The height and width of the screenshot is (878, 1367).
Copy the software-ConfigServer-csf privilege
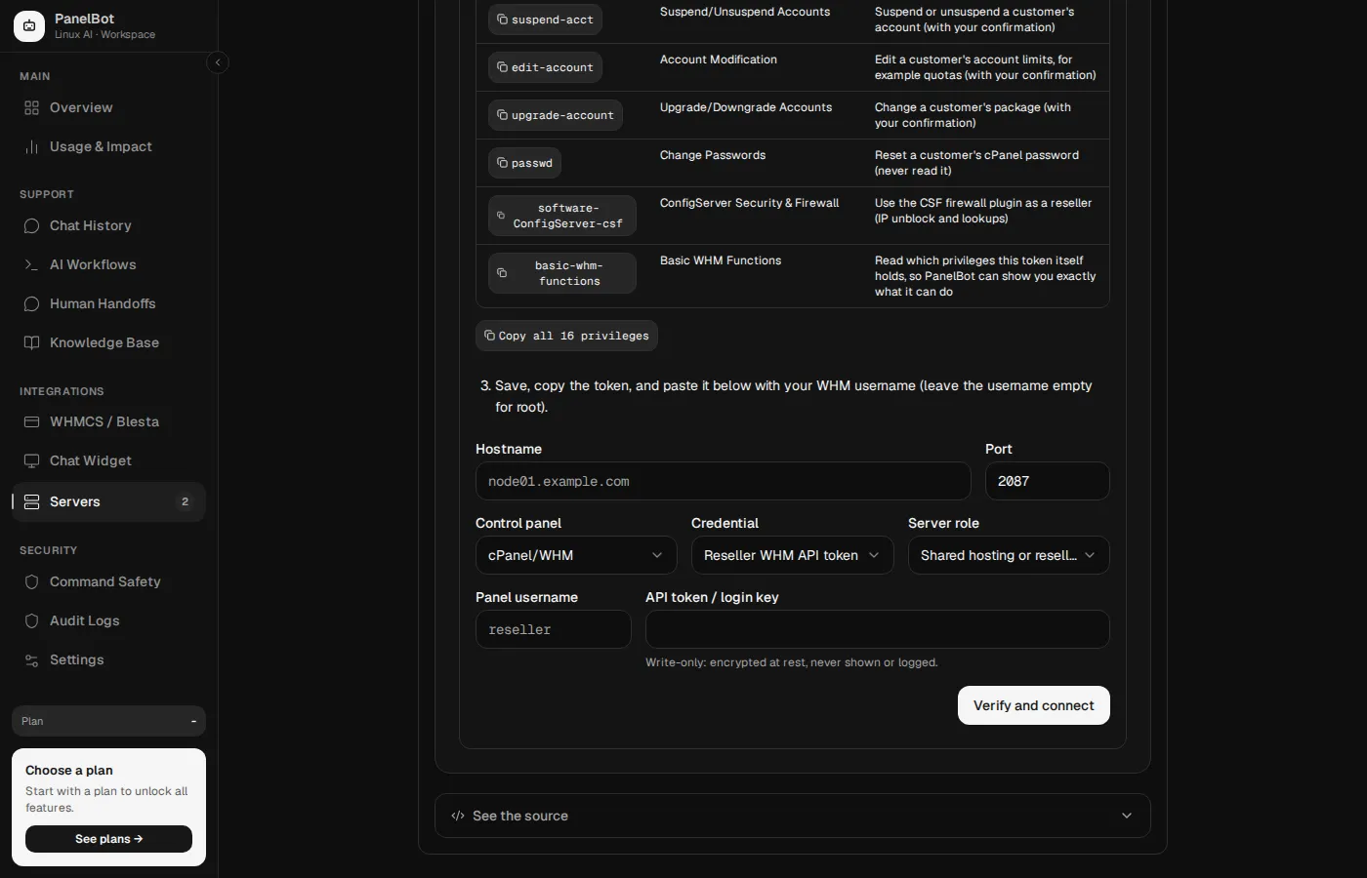(561, 216)
